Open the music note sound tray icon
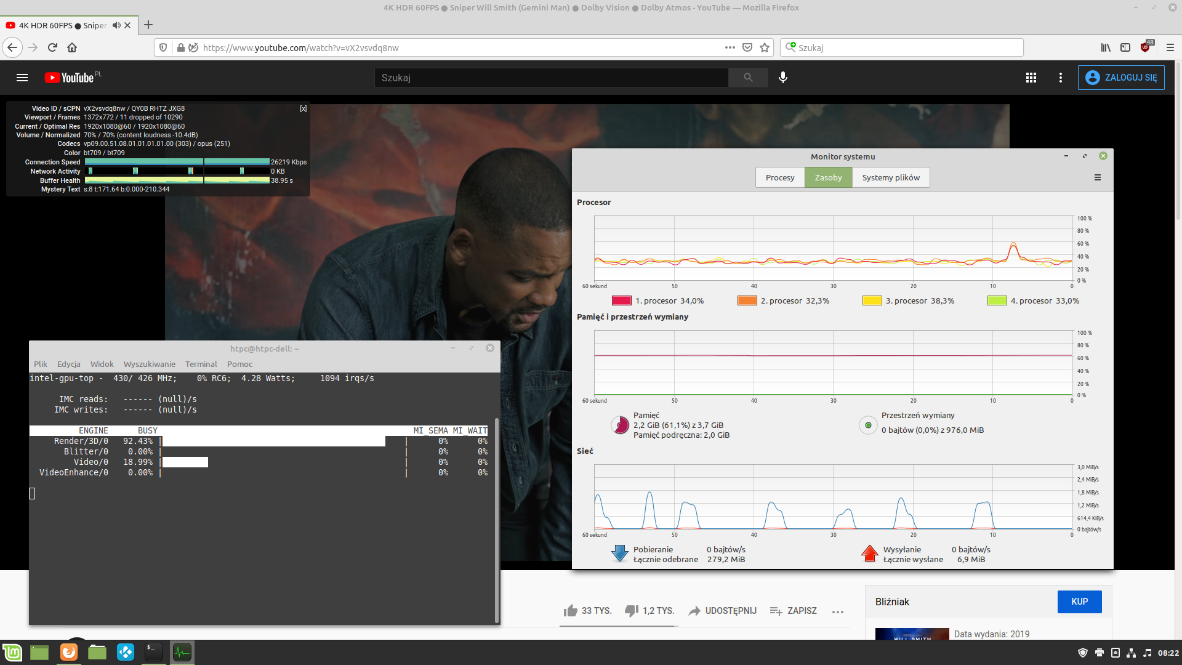 click(x=1147, y=653)
